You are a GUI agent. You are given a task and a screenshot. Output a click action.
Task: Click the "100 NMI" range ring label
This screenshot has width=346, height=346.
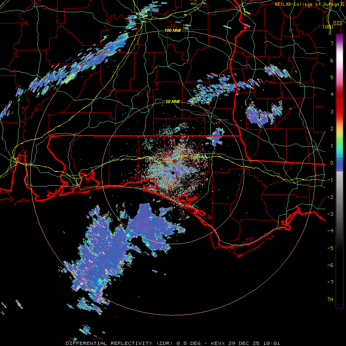[x=173, y=30]
